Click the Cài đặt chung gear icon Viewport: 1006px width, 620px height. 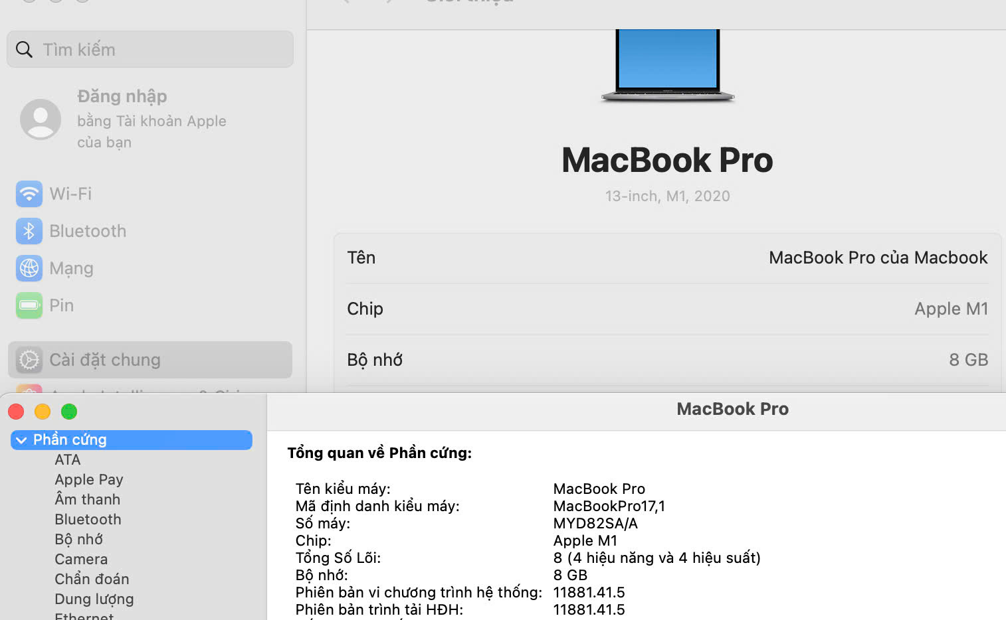tap(29, 360)
